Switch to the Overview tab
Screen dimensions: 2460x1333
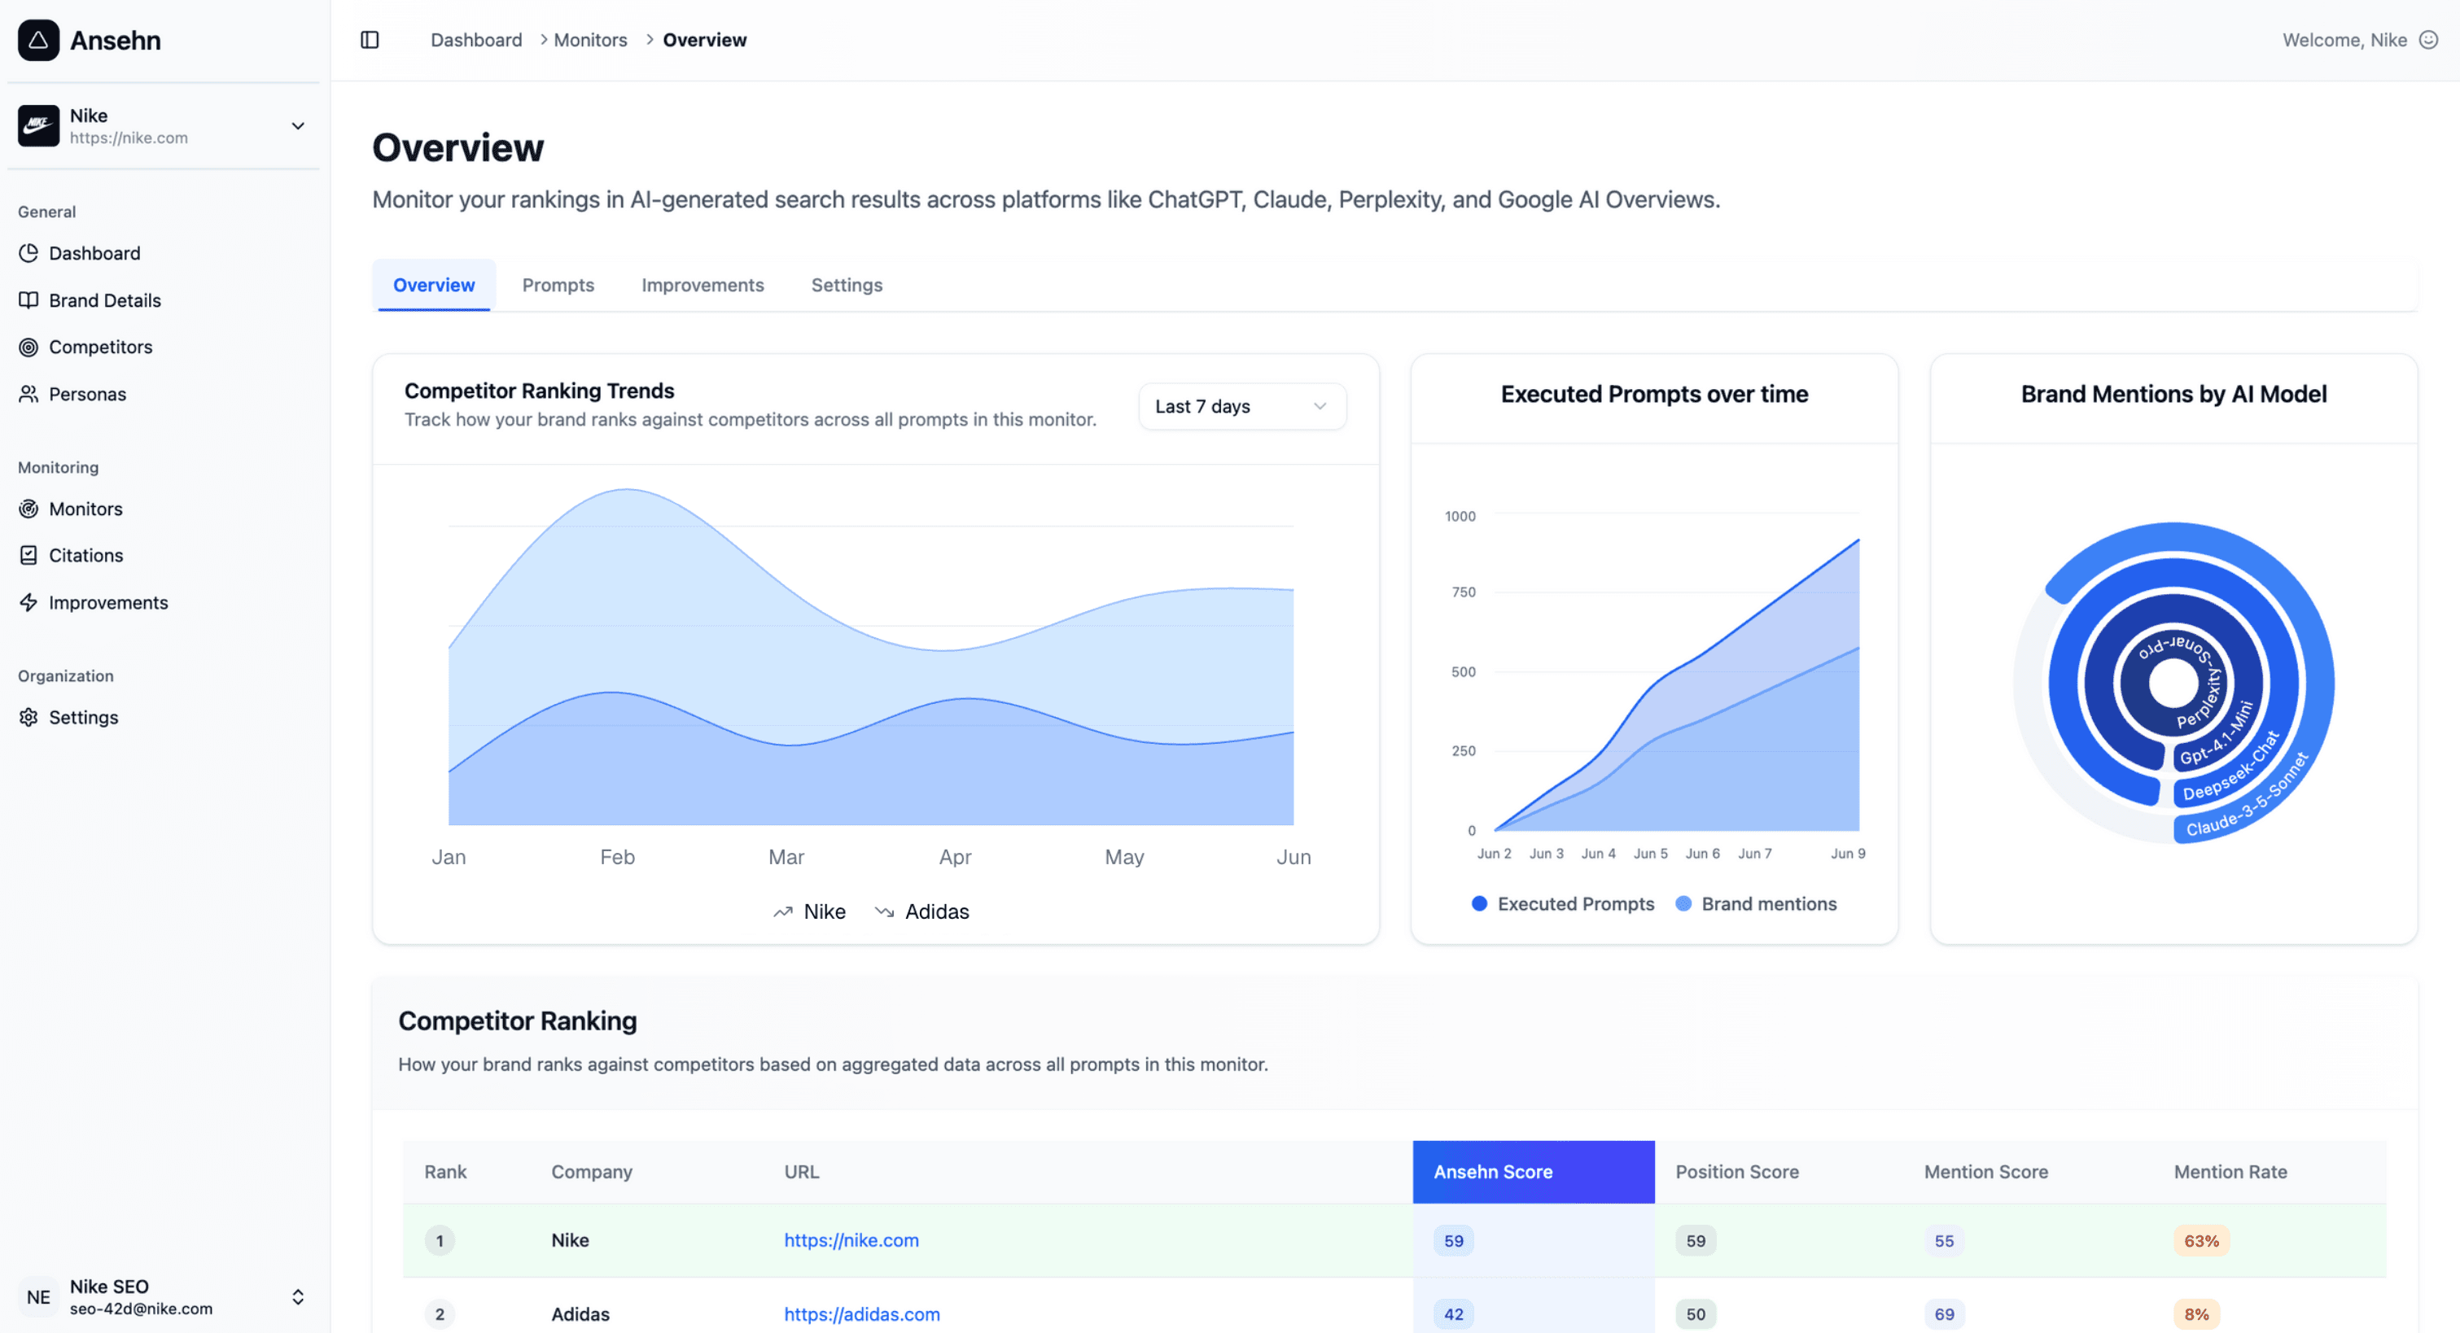[x=434, y=285]
